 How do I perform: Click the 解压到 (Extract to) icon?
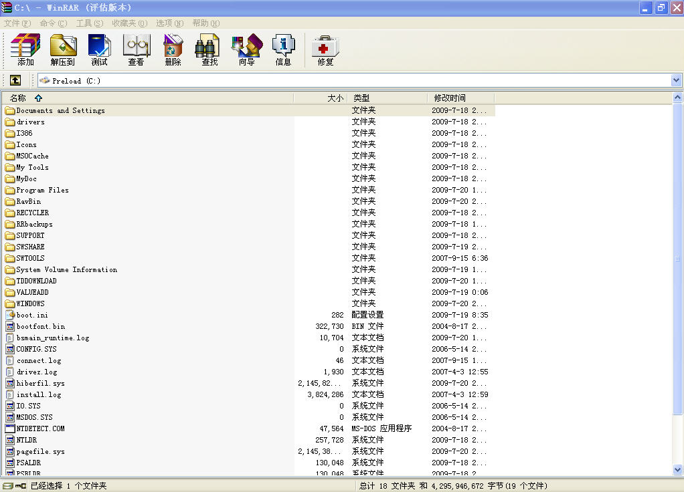tap(63, 49)
